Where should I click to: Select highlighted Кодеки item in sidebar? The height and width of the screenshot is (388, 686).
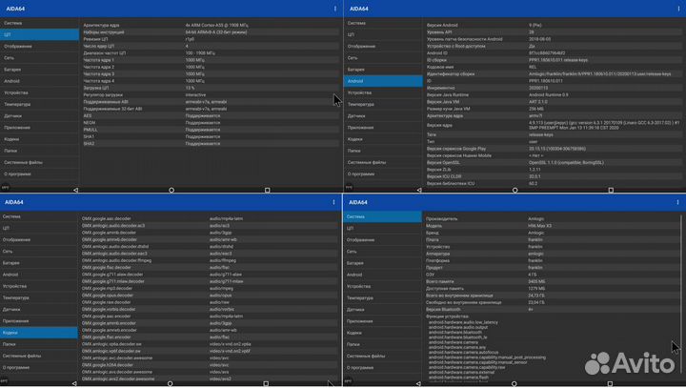tap(38, 333)
